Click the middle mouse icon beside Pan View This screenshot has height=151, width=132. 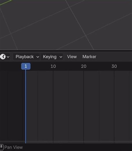(1, 147)
